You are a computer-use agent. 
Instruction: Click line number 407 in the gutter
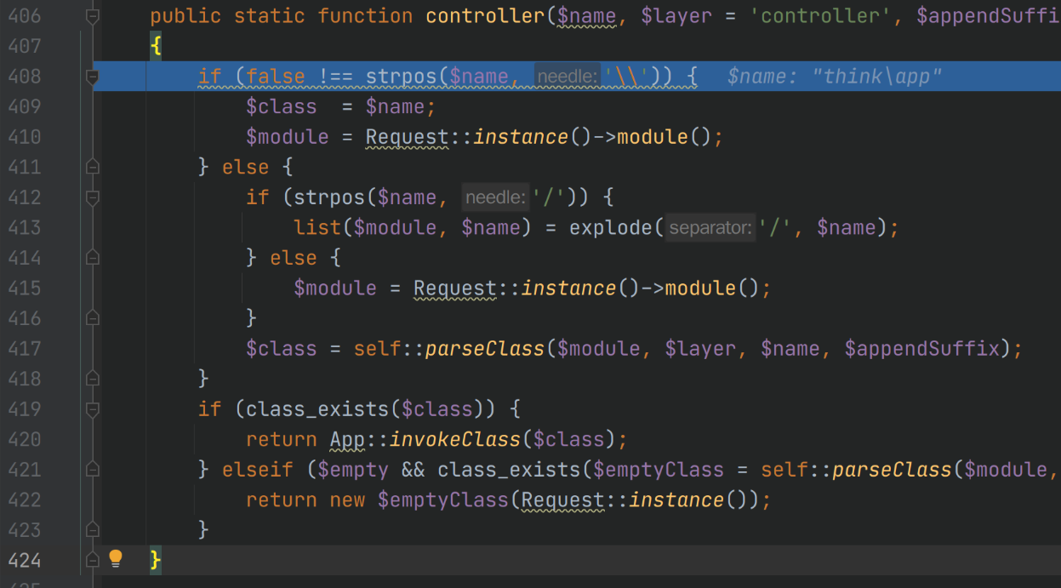coord(24,46)
